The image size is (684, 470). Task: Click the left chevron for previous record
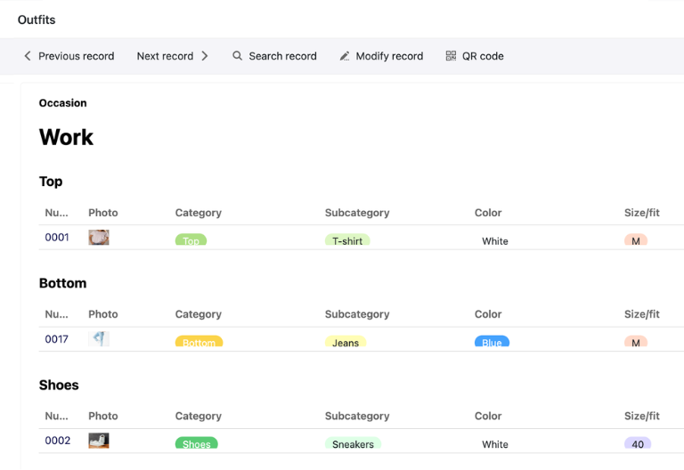pyautogui.click(x=28, y=56)
